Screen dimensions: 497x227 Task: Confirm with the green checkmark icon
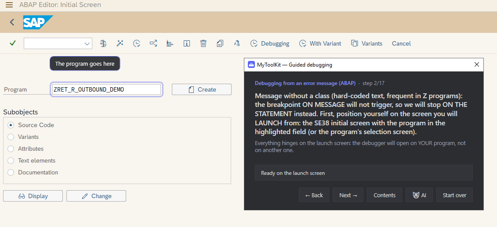[13, 43]
